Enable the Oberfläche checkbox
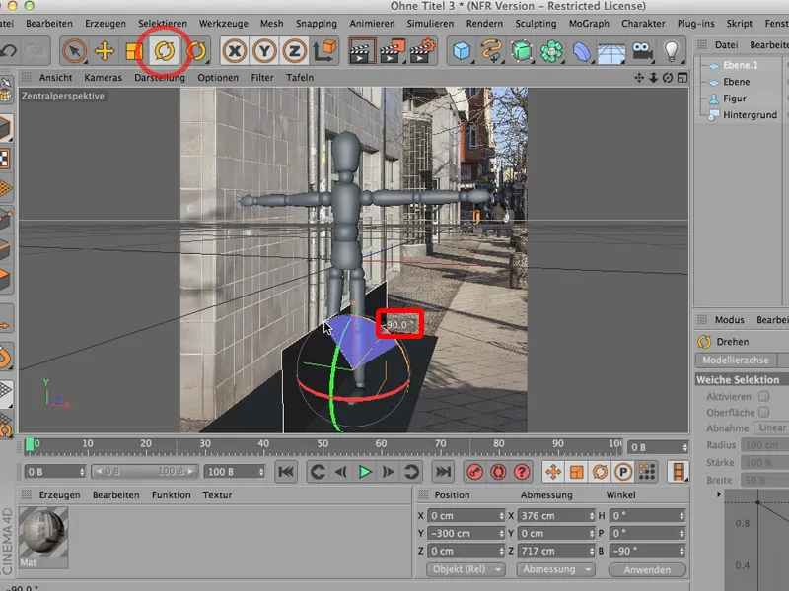The width and height of the screenshot is (789, 591). point(763,412)
